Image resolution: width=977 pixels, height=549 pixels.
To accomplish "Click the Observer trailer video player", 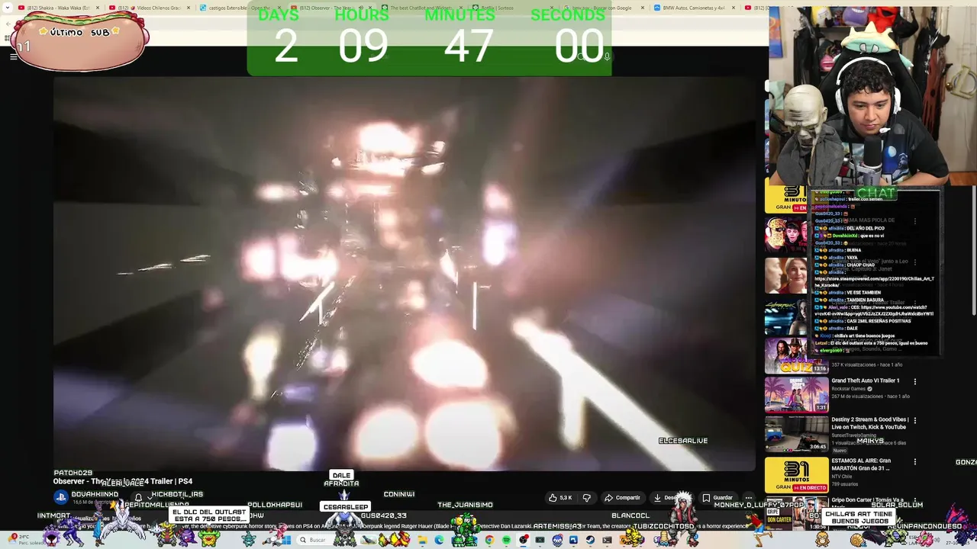I will click(405, 273).
